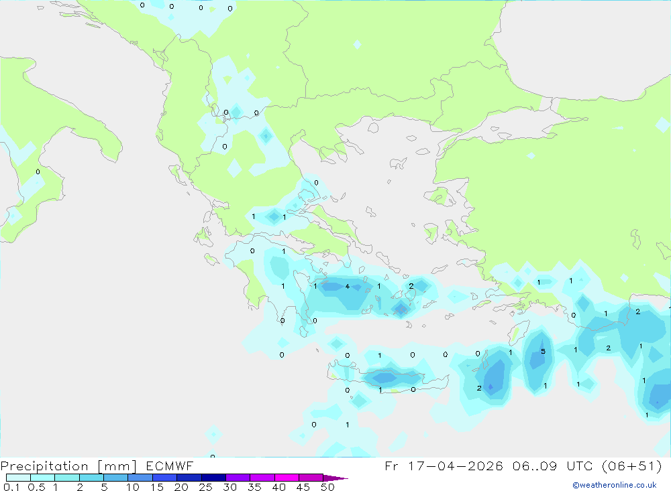Click the date text 'Fr 17-04-2026'

(444, 466)
